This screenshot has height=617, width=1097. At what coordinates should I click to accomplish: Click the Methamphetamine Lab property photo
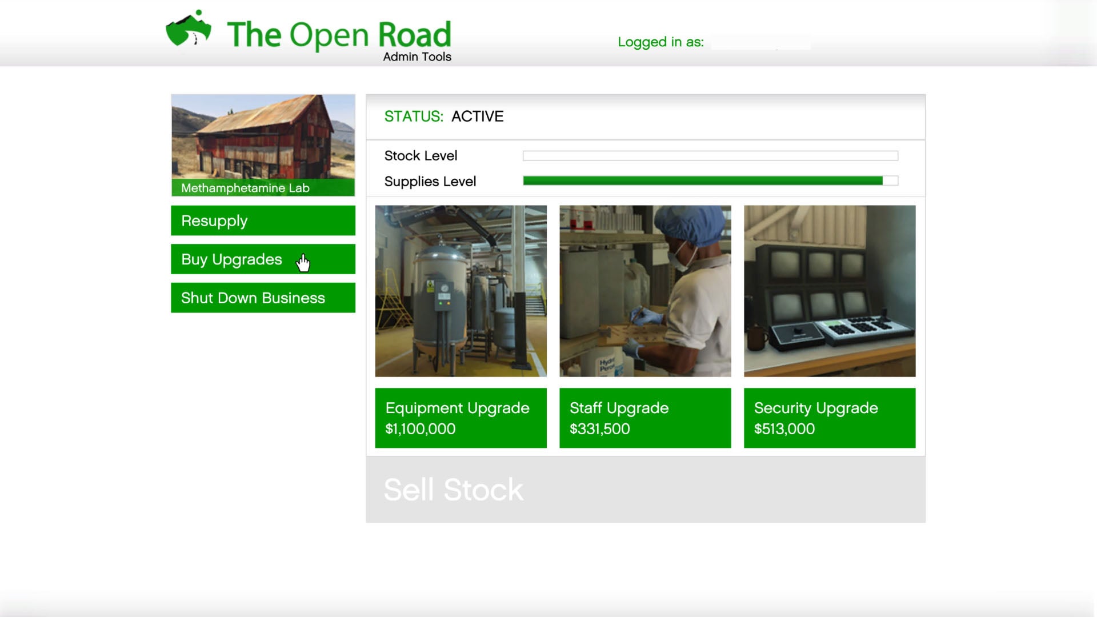pyautogui.click(x=262, y=140)
